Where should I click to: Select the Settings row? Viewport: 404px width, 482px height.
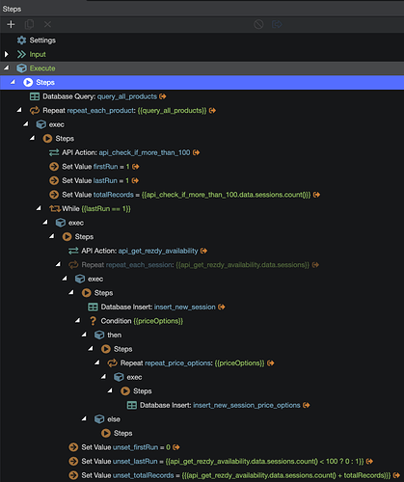pyautogui.click(x=202, y=40)
